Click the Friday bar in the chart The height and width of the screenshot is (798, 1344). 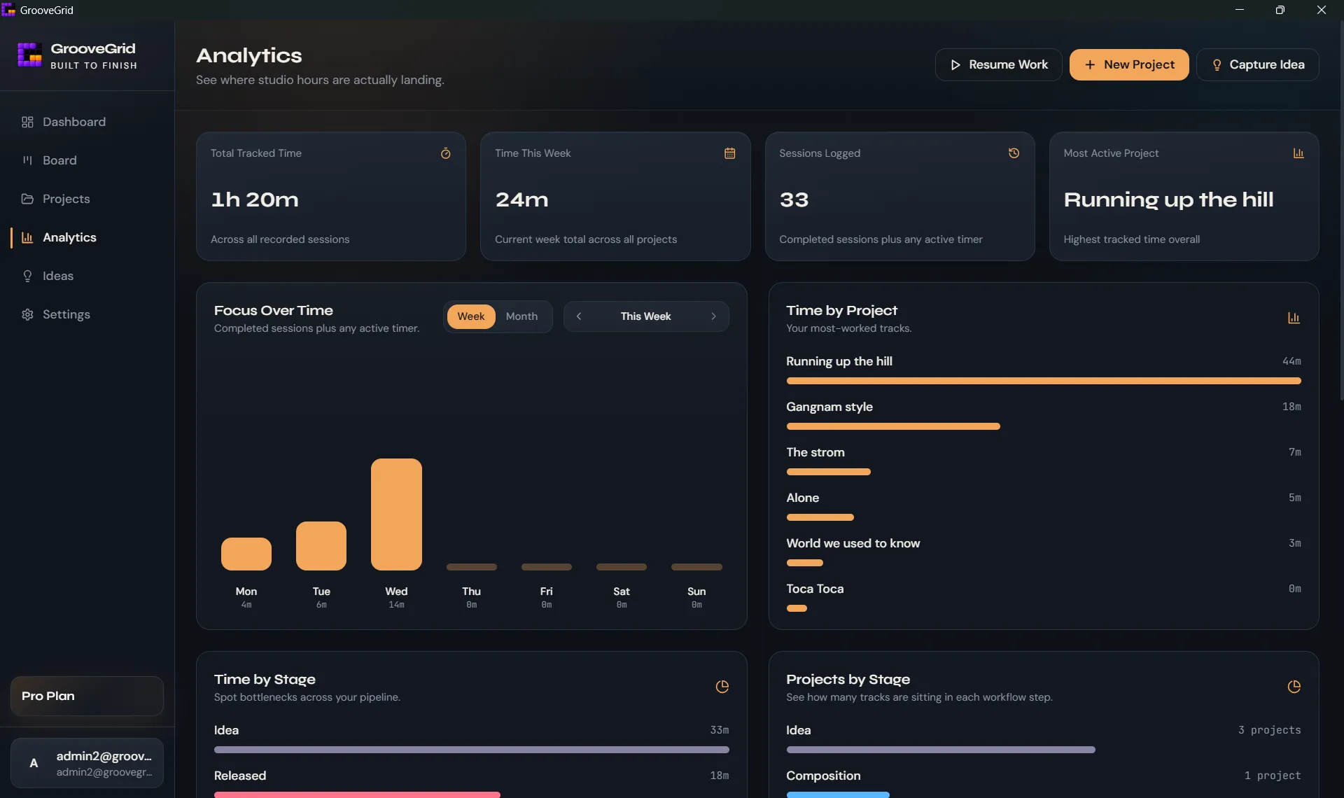pos(547,567)
